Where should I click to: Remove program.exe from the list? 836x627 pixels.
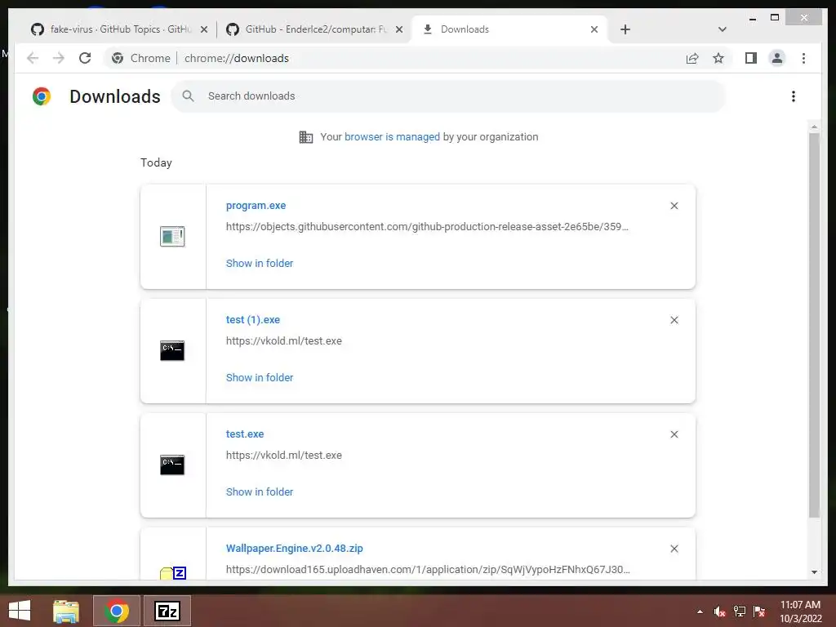click(x=674, y=206)
